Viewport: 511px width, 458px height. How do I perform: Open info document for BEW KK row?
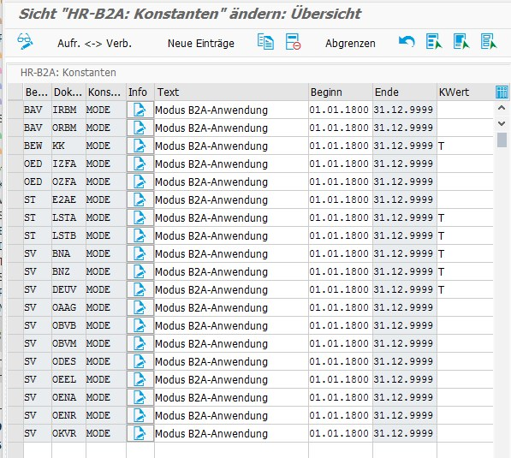[140, 146]
